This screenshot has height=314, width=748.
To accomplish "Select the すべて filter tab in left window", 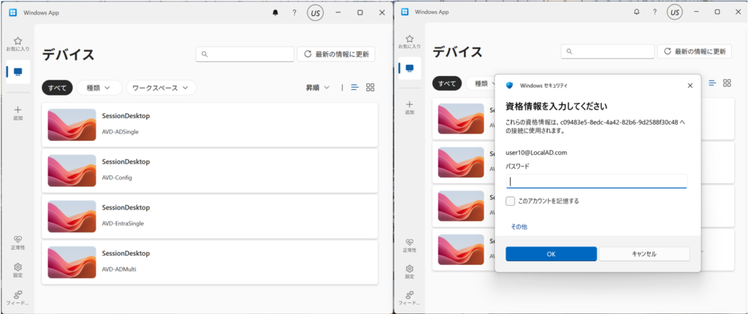I will 57,88.
